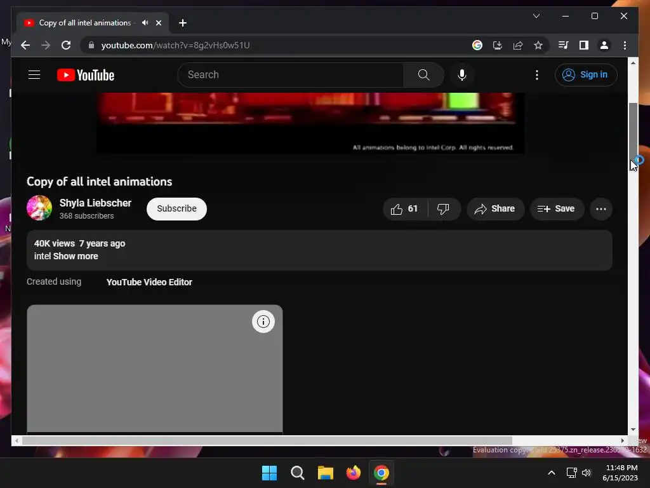Open tab search chevron
This screenshot has height=488, width=650.
[x=536, y=16]
